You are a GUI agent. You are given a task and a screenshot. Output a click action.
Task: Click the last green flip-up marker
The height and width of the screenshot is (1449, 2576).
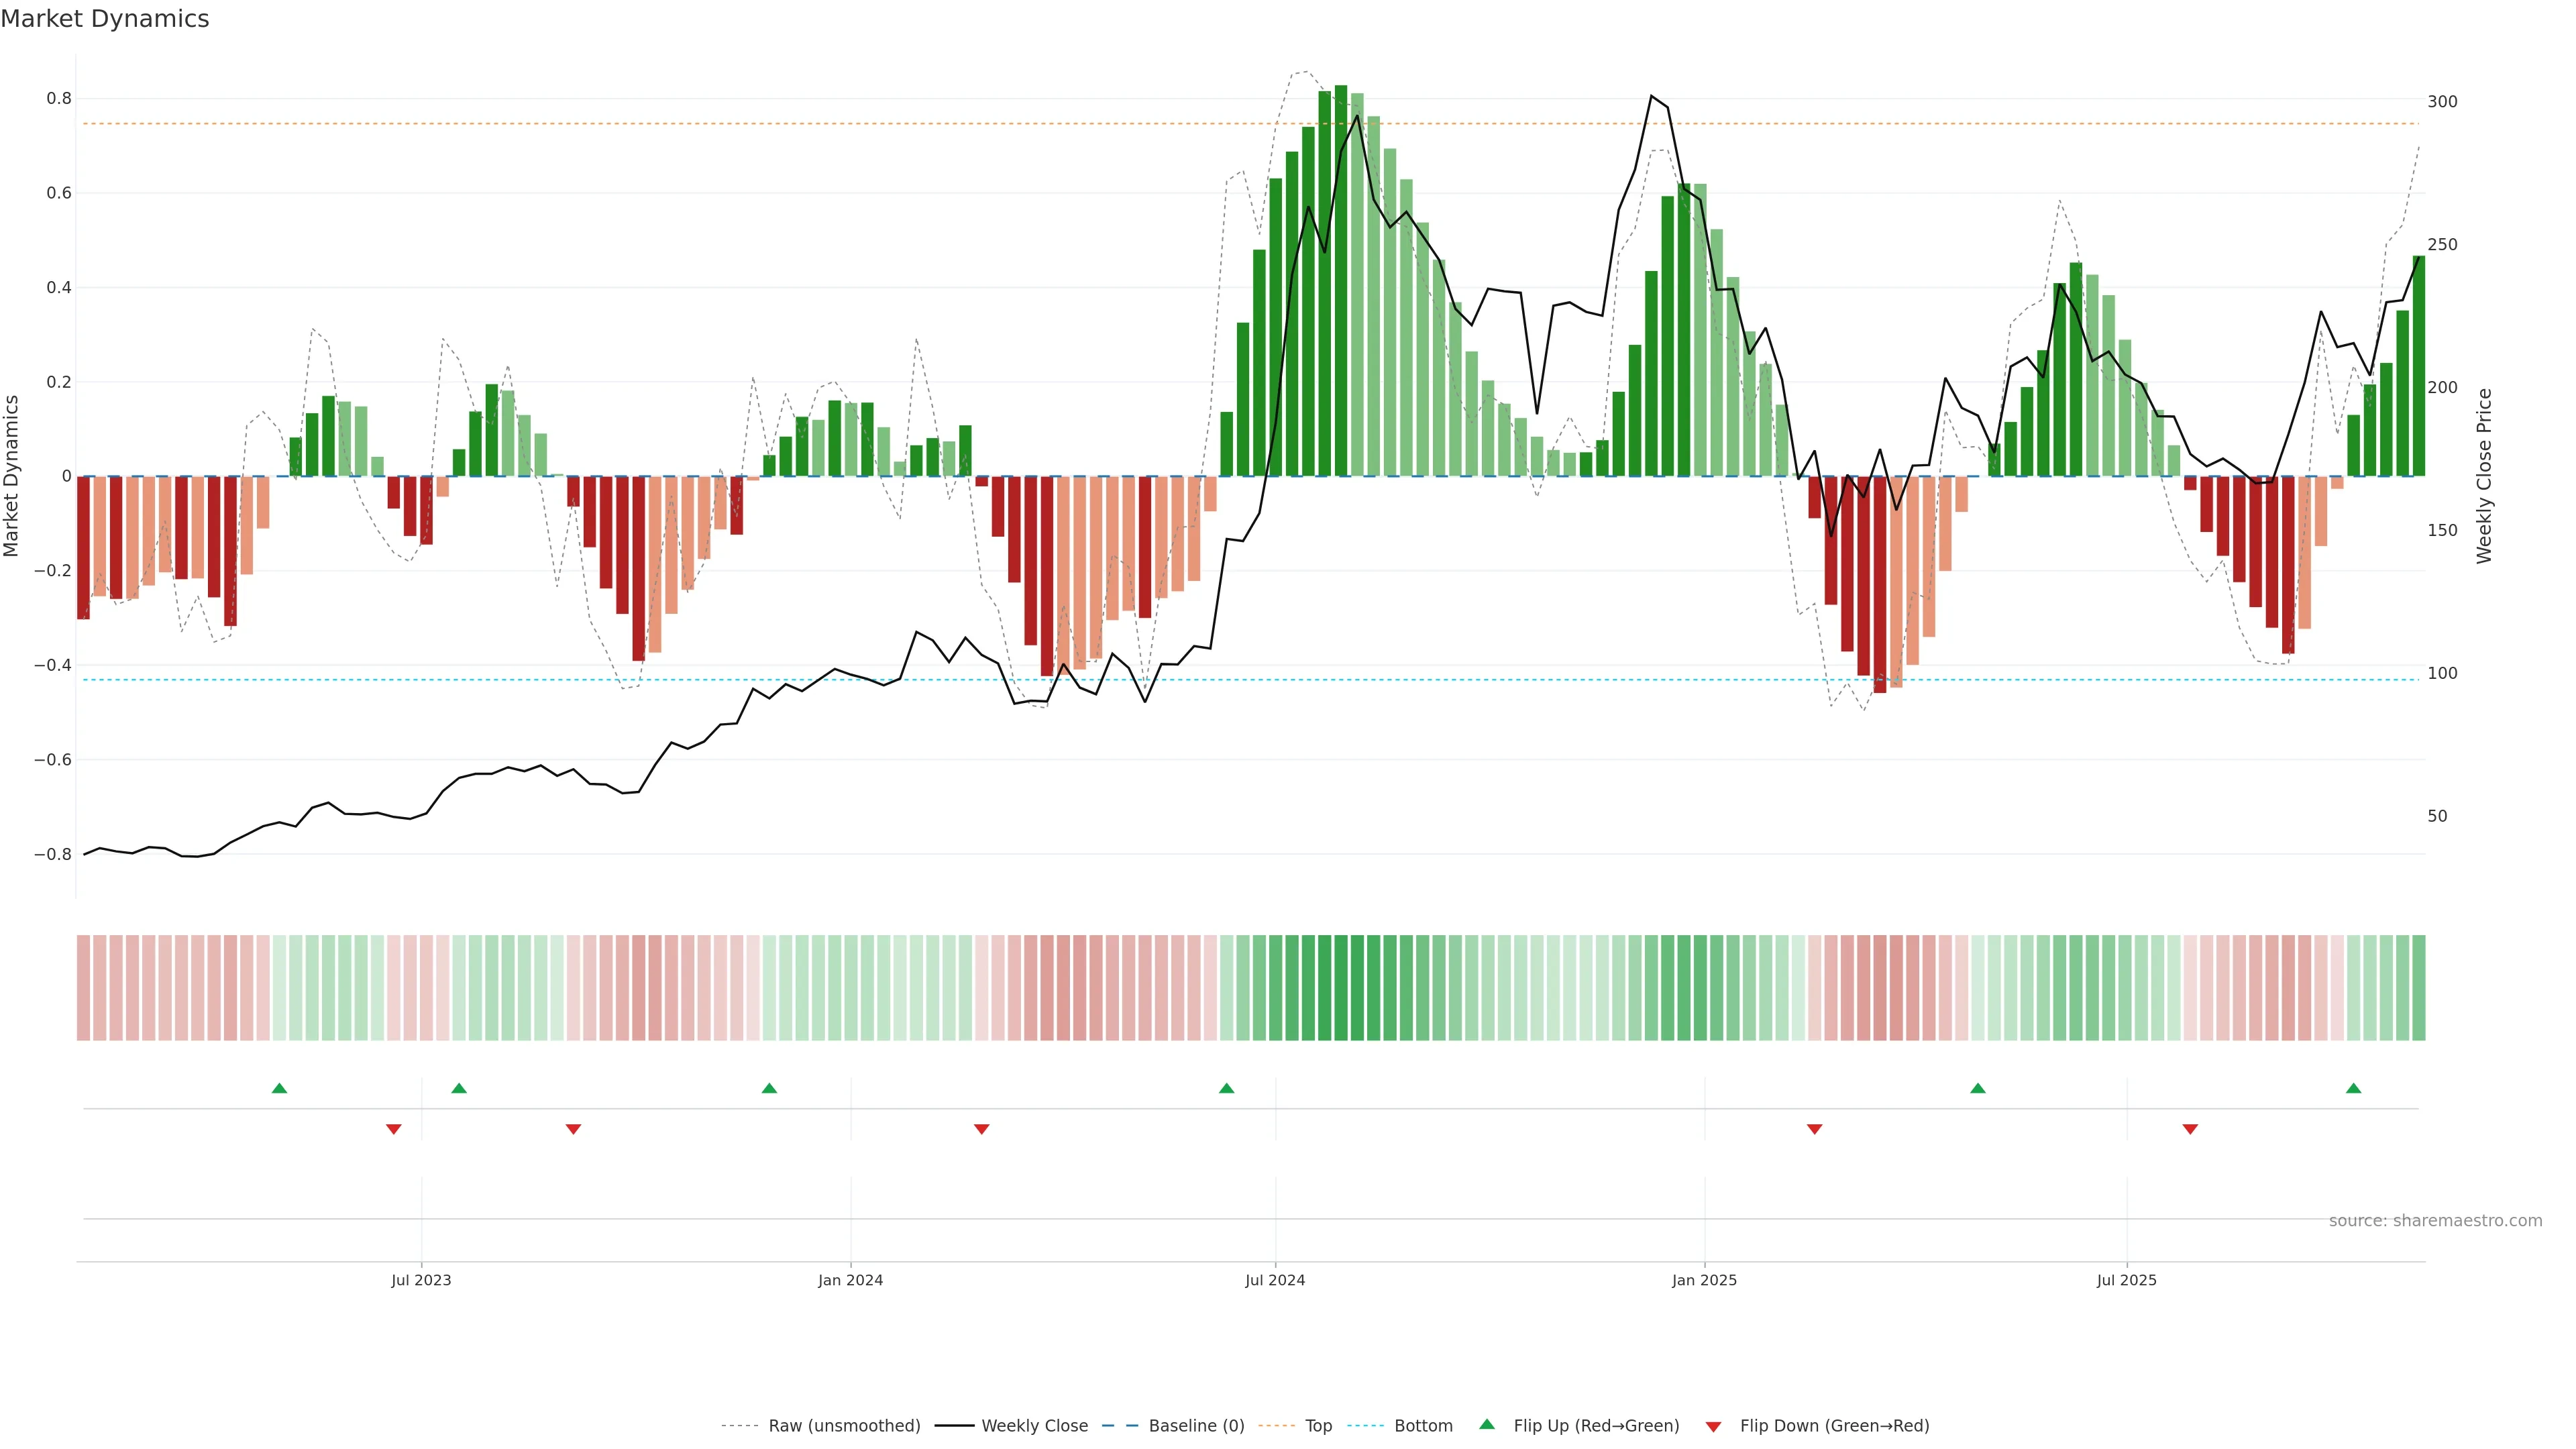click(x=2353, y=1088)
